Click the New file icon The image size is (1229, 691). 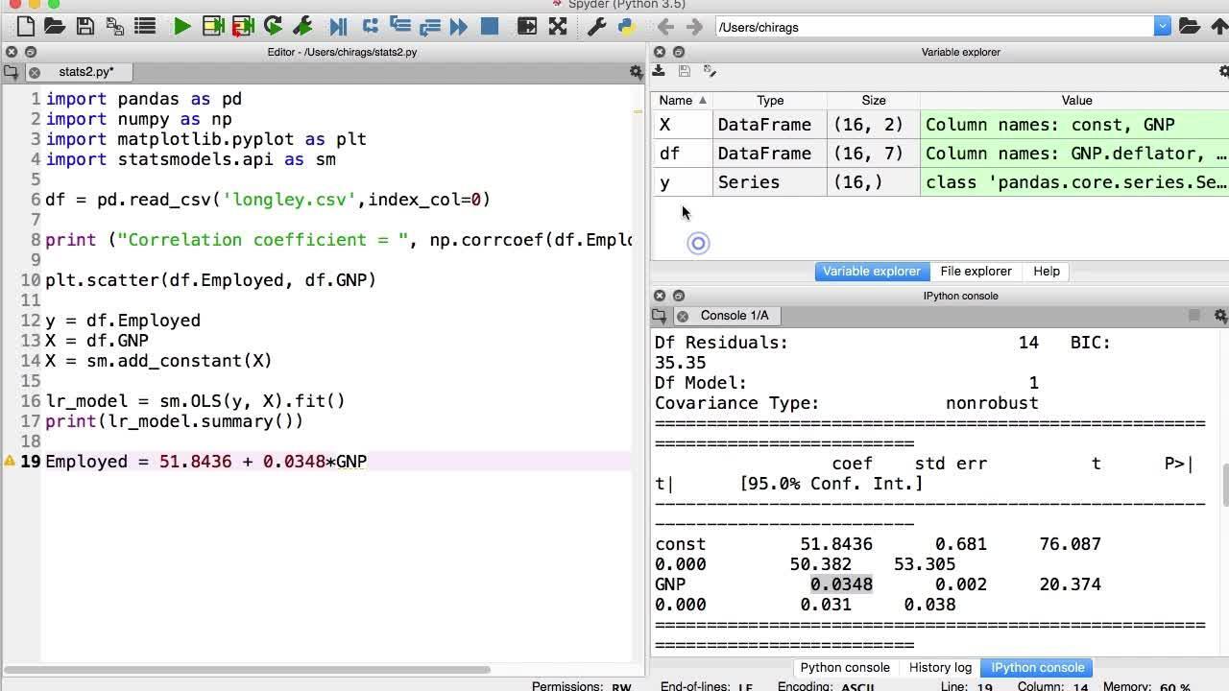25,27
